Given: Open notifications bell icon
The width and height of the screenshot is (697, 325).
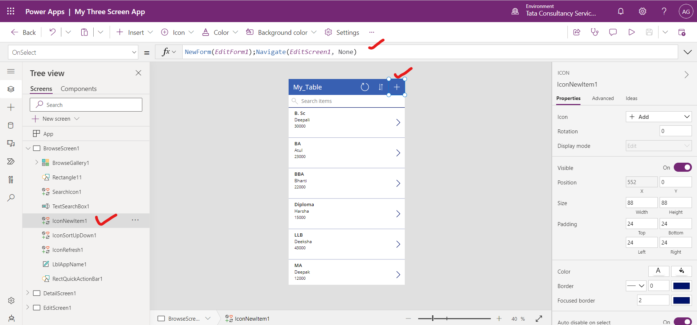Looking at the screenshot, I should [621, 11].
